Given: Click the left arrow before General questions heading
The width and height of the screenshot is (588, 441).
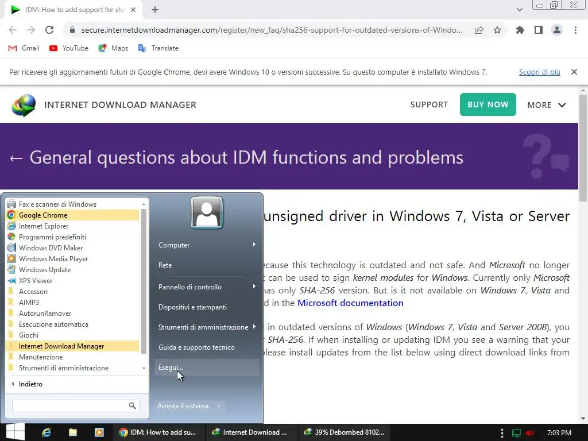Looking at the screenshot, I should click(16, 158).
